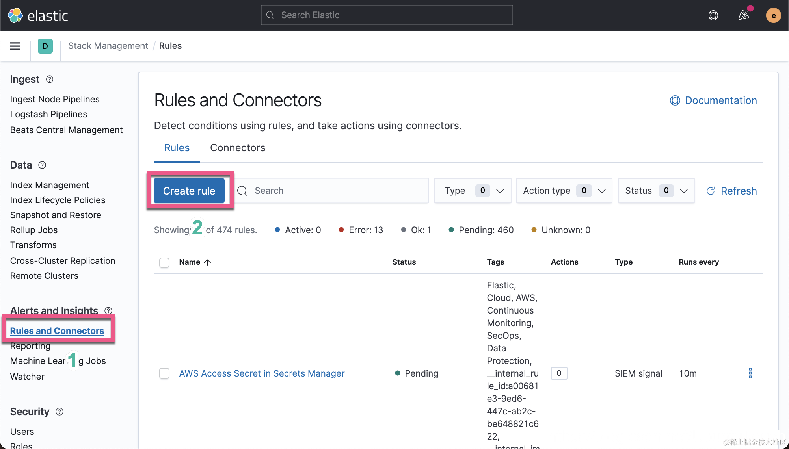Select the Rules tab
The width and height of the screenshot is (789, 449).
click(177, 148)
